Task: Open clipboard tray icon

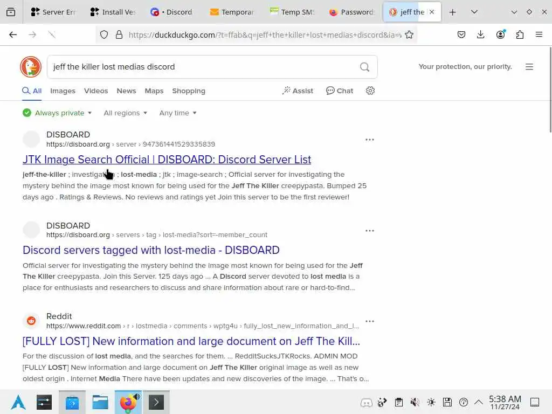Action: click(x=398, y=402)
